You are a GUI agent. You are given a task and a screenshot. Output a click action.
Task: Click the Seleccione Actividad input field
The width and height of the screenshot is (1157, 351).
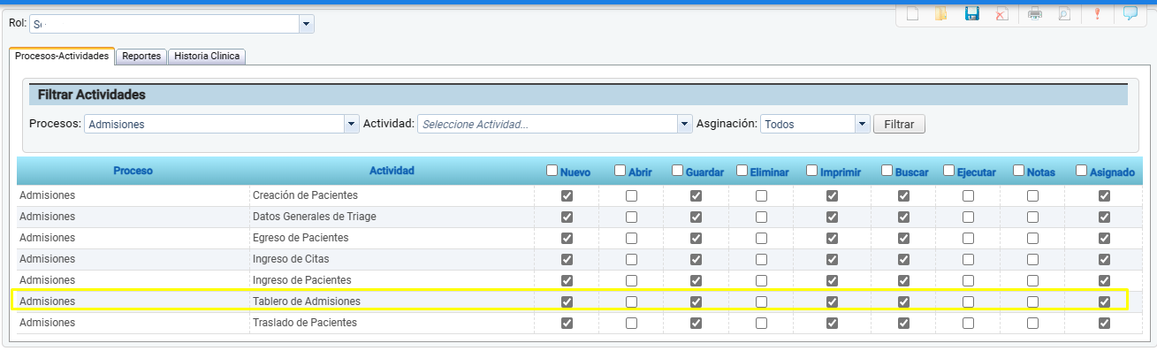tap(548, 124)
